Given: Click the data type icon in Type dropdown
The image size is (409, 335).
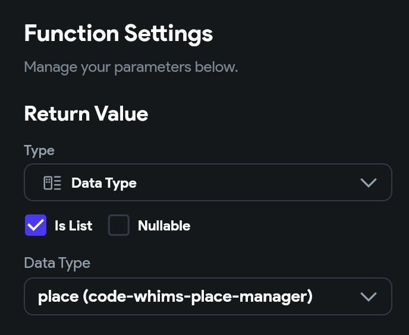Looking at the screenshot, I should [x=52, y=183].
